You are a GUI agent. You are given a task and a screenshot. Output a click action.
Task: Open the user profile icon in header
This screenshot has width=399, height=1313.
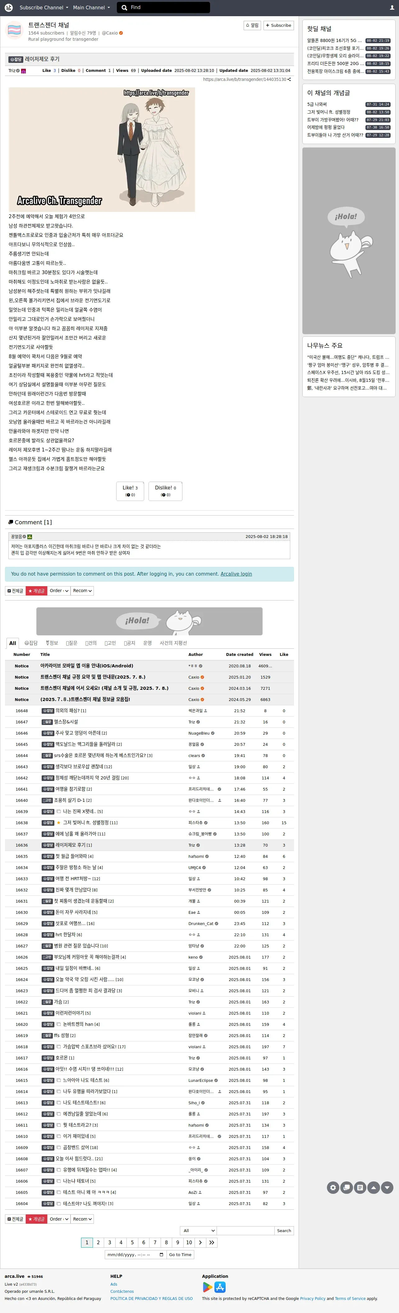click(x=391, y=8)
